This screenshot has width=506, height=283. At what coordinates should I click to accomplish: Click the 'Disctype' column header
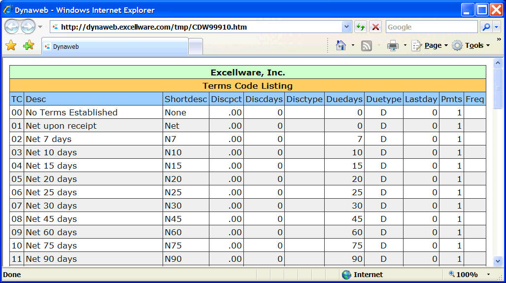(x=304, y=99)
